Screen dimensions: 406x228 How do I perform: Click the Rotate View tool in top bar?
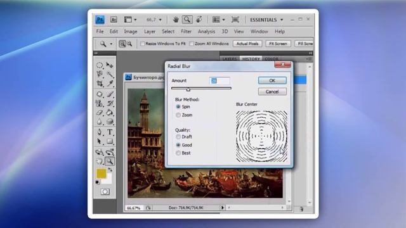tap(199, 20)
